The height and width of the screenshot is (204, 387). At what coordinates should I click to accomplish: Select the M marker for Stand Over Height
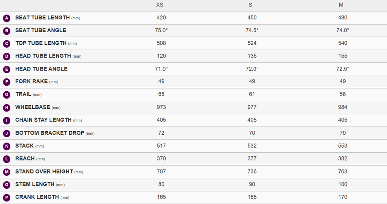click(6, 172)
